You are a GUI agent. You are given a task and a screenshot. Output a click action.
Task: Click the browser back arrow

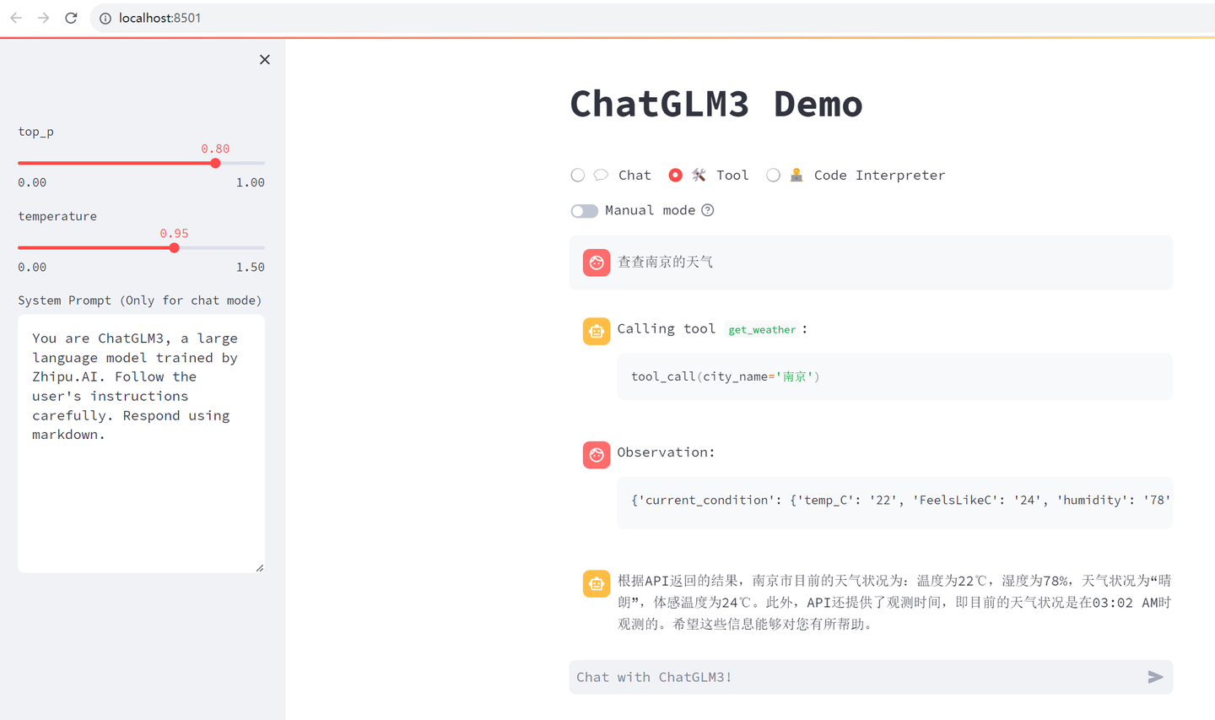point(16,18)
